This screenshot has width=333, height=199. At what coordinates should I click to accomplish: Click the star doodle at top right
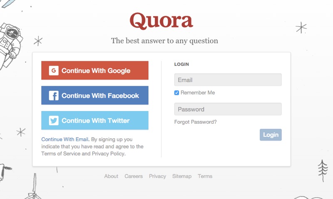tap(301, 27)
